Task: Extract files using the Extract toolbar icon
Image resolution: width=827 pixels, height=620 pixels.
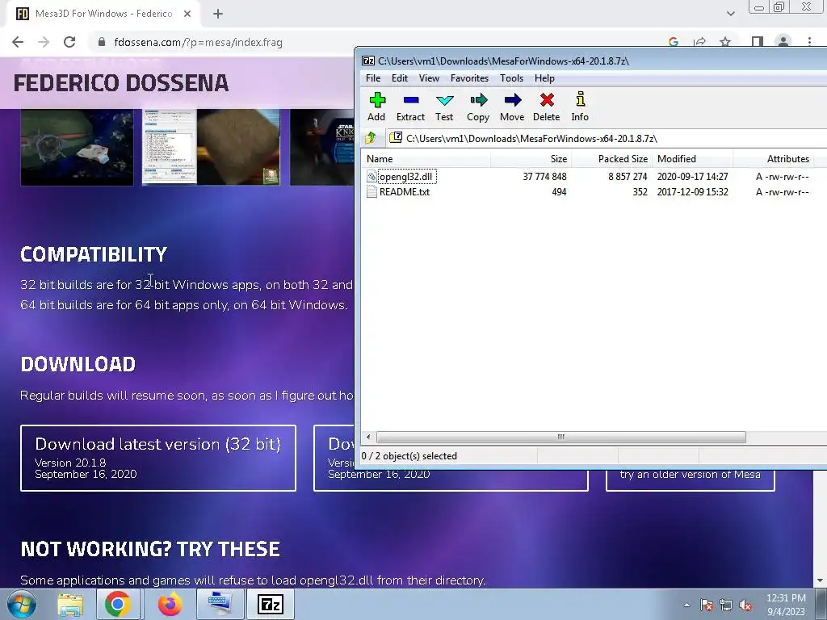Action: pyautogui.click(x=410, y=107)
